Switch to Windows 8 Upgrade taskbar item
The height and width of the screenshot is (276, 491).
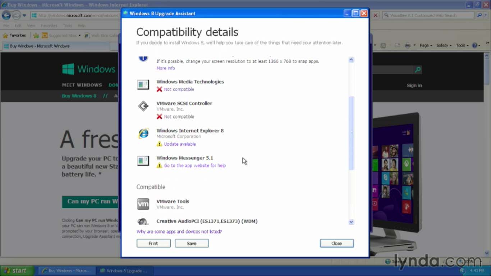[124, 271]
